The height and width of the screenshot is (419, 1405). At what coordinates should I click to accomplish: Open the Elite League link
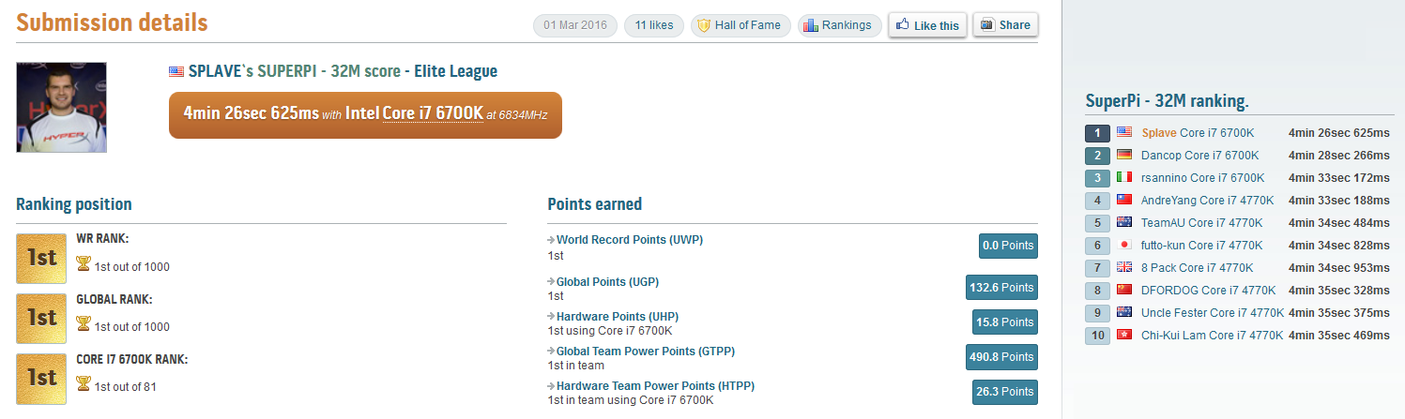456,71
